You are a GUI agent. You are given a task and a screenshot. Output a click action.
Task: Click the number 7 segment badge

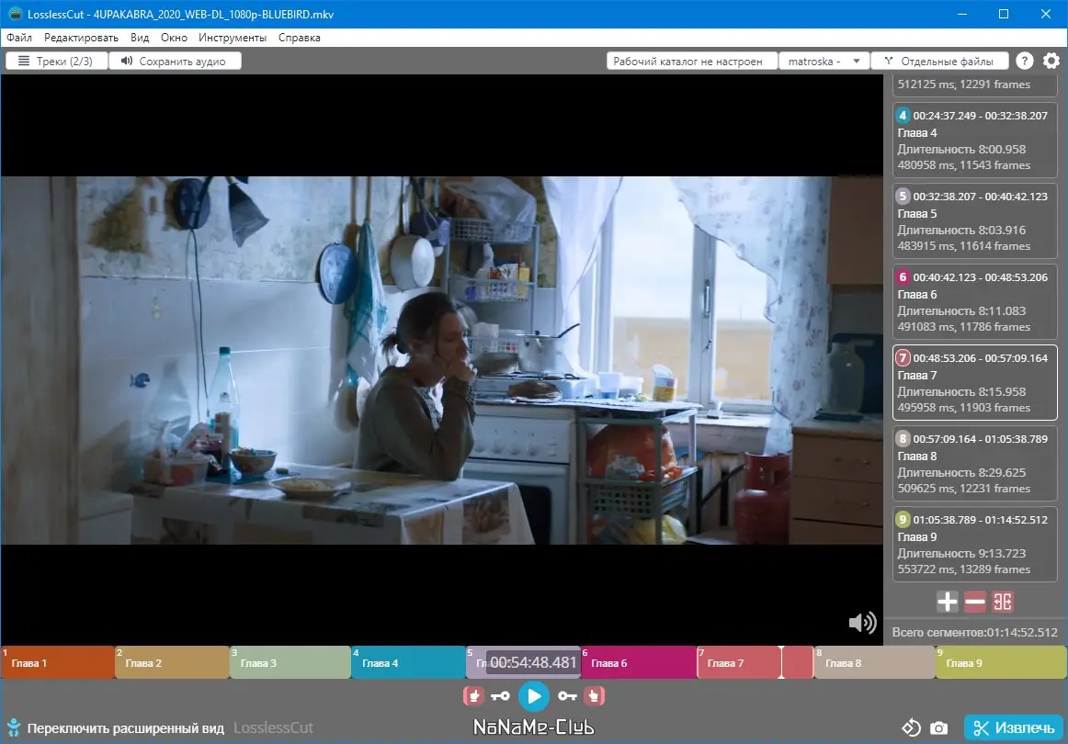pos(903,358)
